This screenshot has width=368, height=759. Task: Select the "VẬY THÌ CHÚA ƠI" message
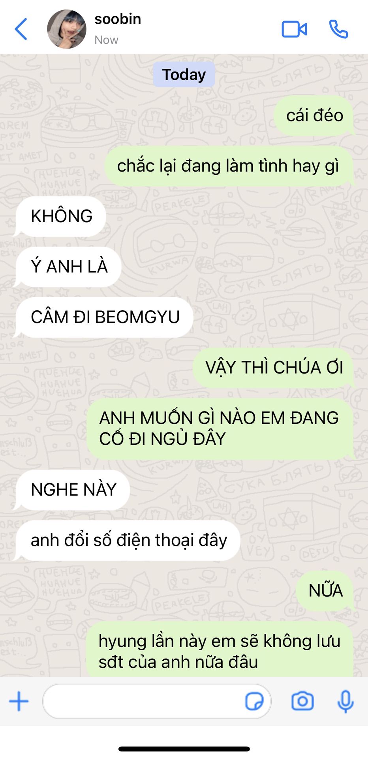coord(274,368)
